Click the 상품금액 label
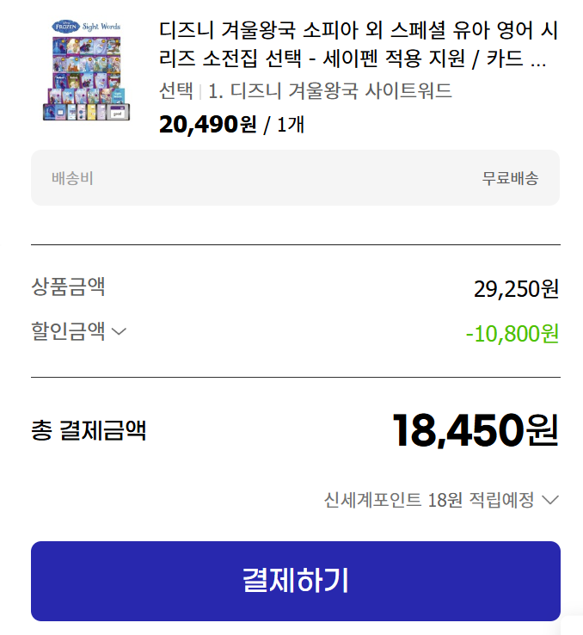The height and width of the screenshot is (635, 583). click(68, 287)
